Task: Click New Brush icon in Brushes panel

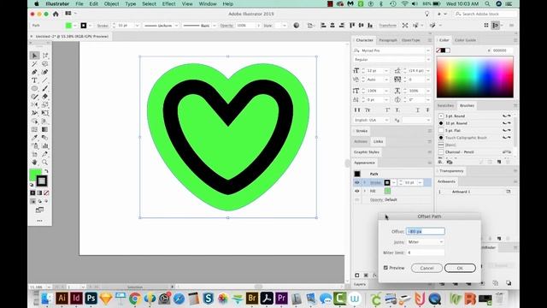Action: pyautogui.click(x=499, y=162)
